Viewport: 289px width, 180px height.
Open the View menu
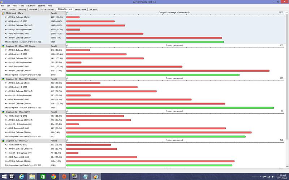point(14,6)
